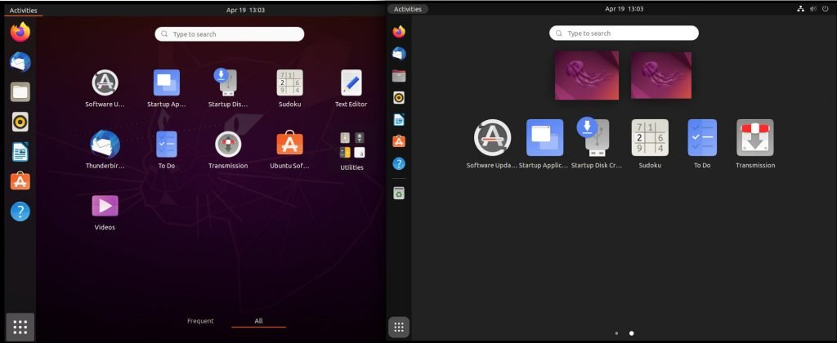This screenshot has height=343, width=837.
Task: Open Firefox in the left desktop dock
Action: (x=20, y=33)
